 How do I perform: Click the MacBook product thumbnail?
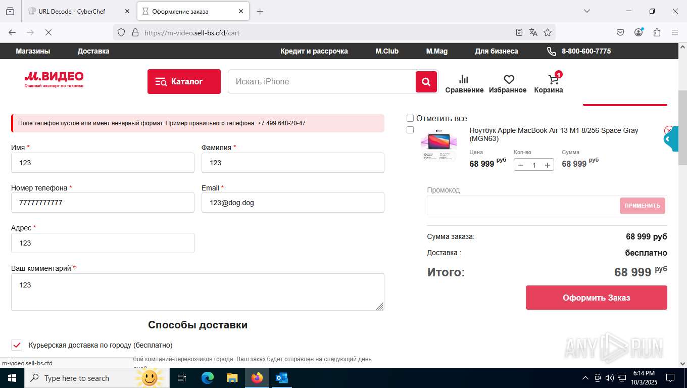coord(438,145)
